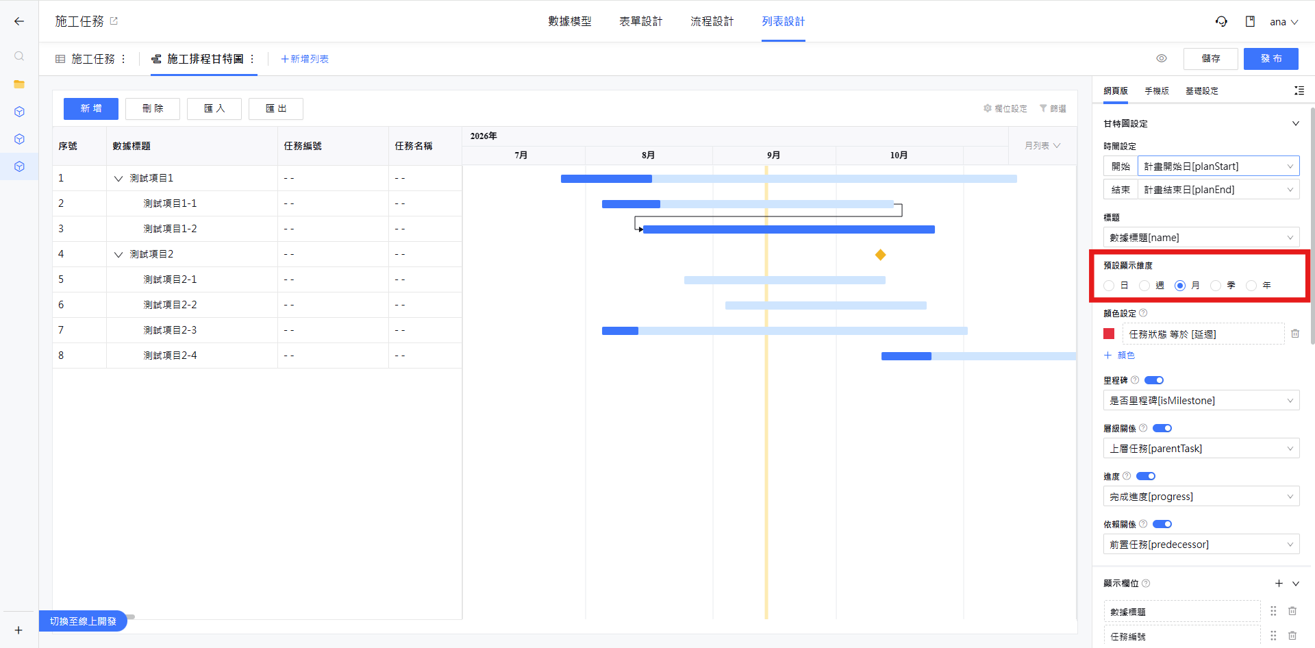Select 日 display dimension
Screen dimensions: 1315x648
(x=1109, y=286)
